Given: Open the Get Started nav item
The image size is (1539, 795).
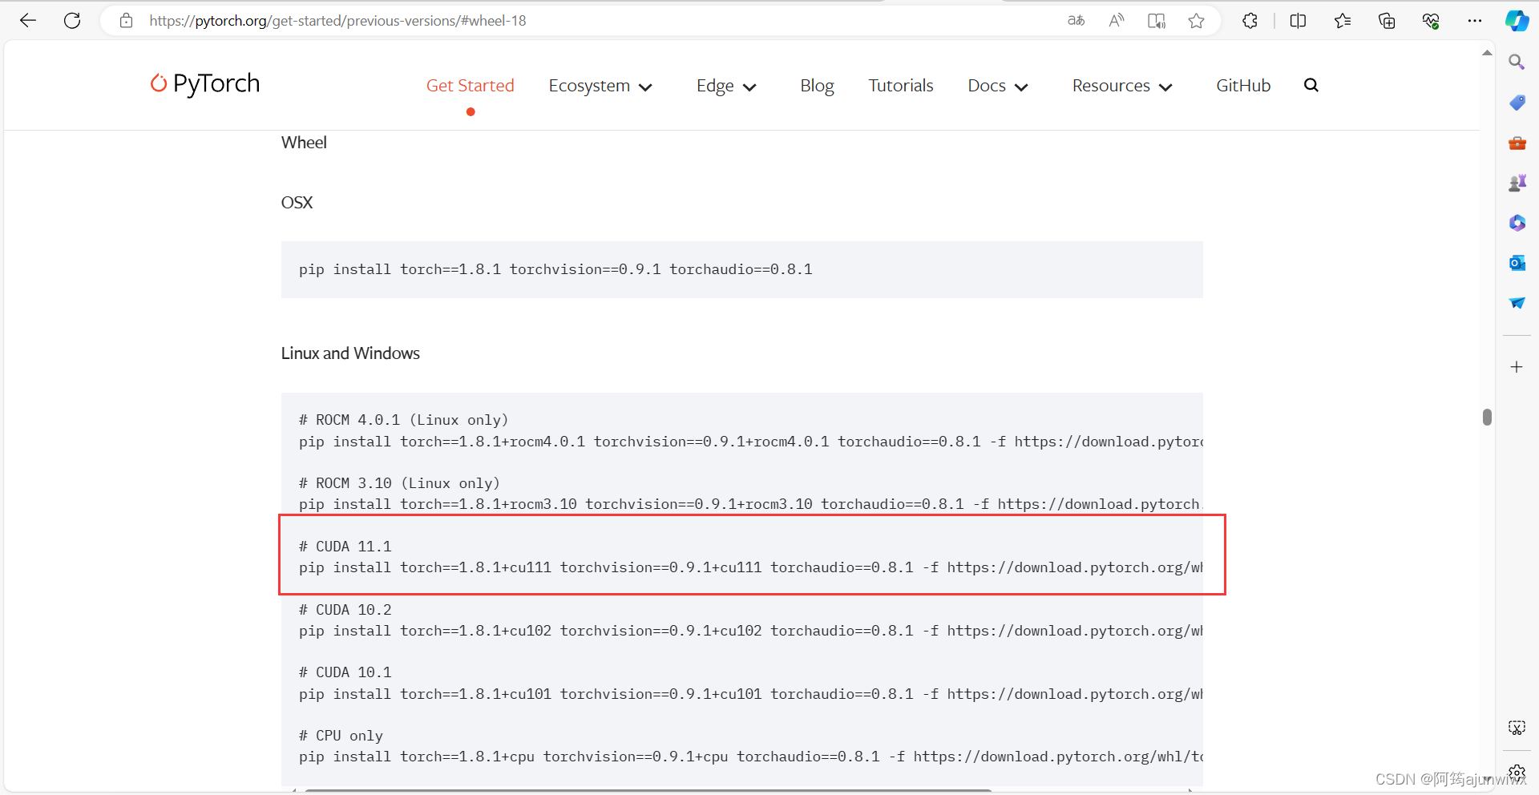Looking at the screenshot, I should coord(470,86).
